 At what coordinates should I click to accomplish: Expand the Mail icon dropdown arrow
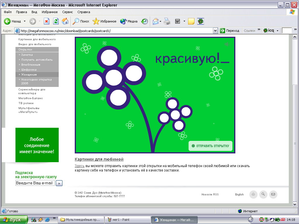[x=160, y=21]
